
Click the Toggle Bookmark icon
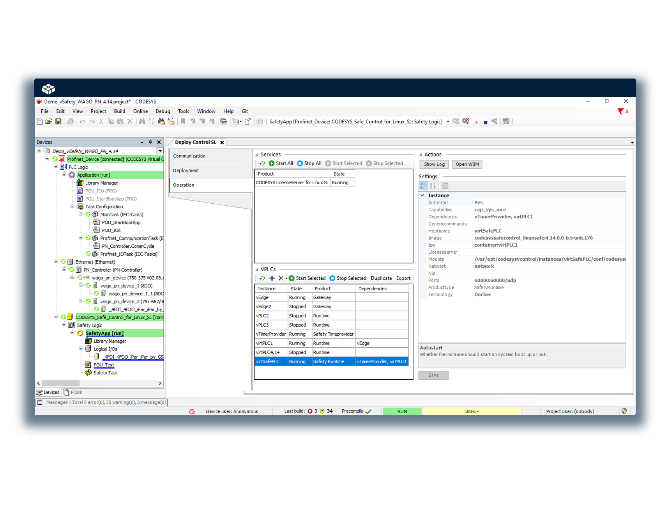(x=183, y=121)
